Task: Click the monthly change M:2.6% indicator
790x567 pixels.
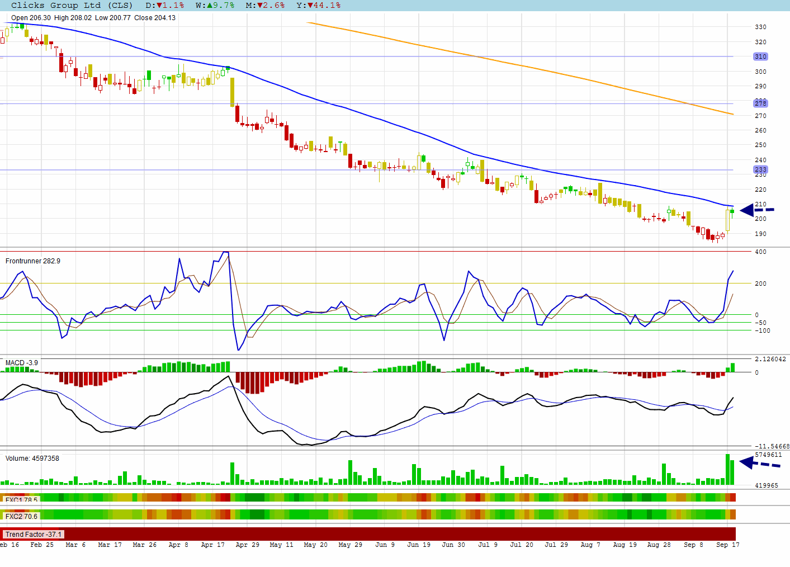Action: click(265, 5)
